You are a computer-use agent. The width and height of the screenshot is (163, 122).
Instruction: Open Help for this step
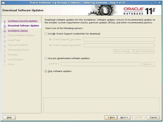[9, 117]
